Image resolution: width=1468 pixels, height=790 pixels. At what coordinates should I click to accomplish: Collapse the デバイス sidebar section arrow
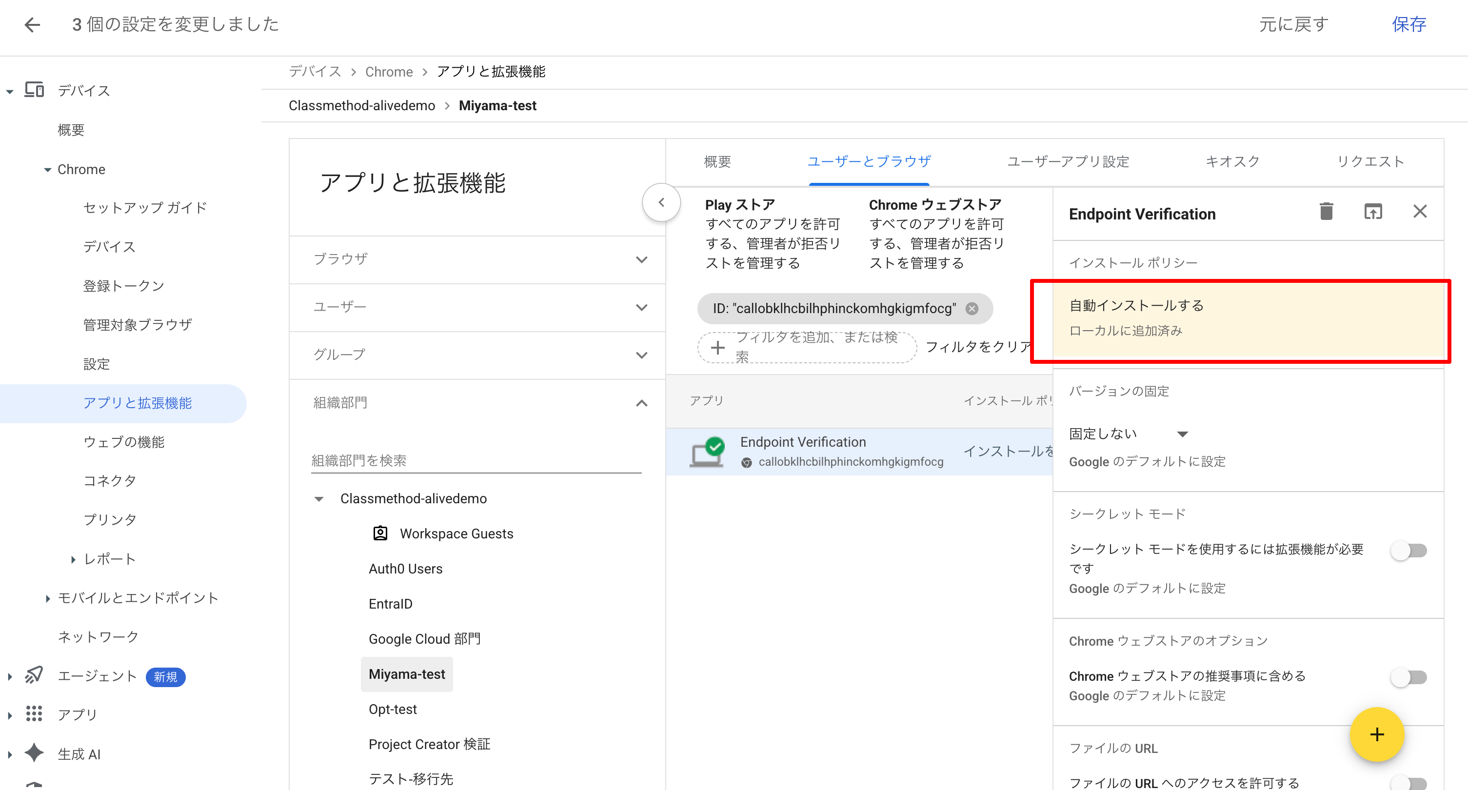tap(10, 91)
